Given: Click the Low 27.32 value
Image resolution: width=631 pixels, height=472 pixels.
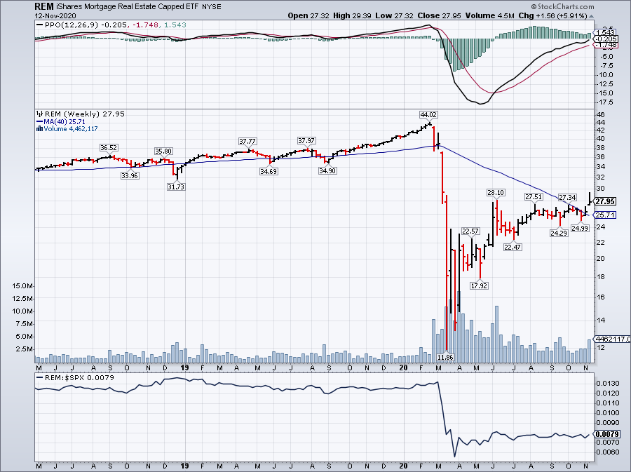Looking at the screenshot, I should click(x=393, y=15).
